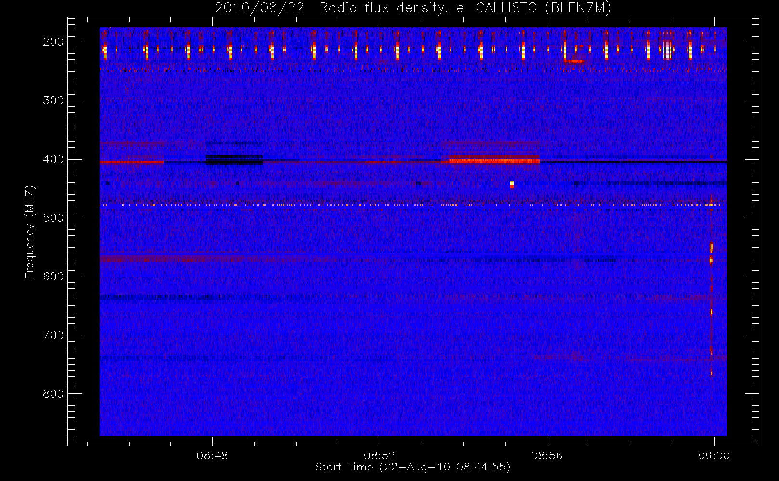Image resolution: width=779 pixels, height=481 pixels.
Task: Select the 400 frequency tick label
Action: click(53, 159)
